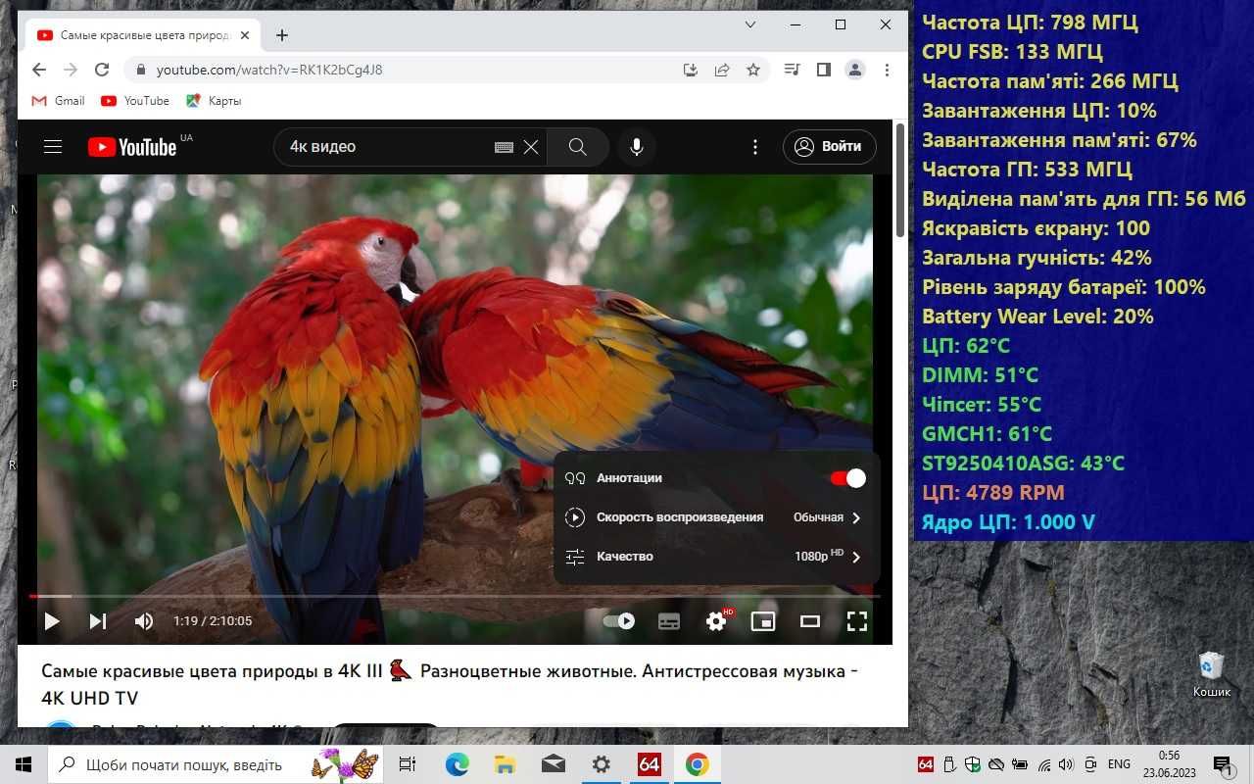The width and height of the screenshot is (1254, 784).
Task: Open Chrome media controls
Action: [793, 70]
